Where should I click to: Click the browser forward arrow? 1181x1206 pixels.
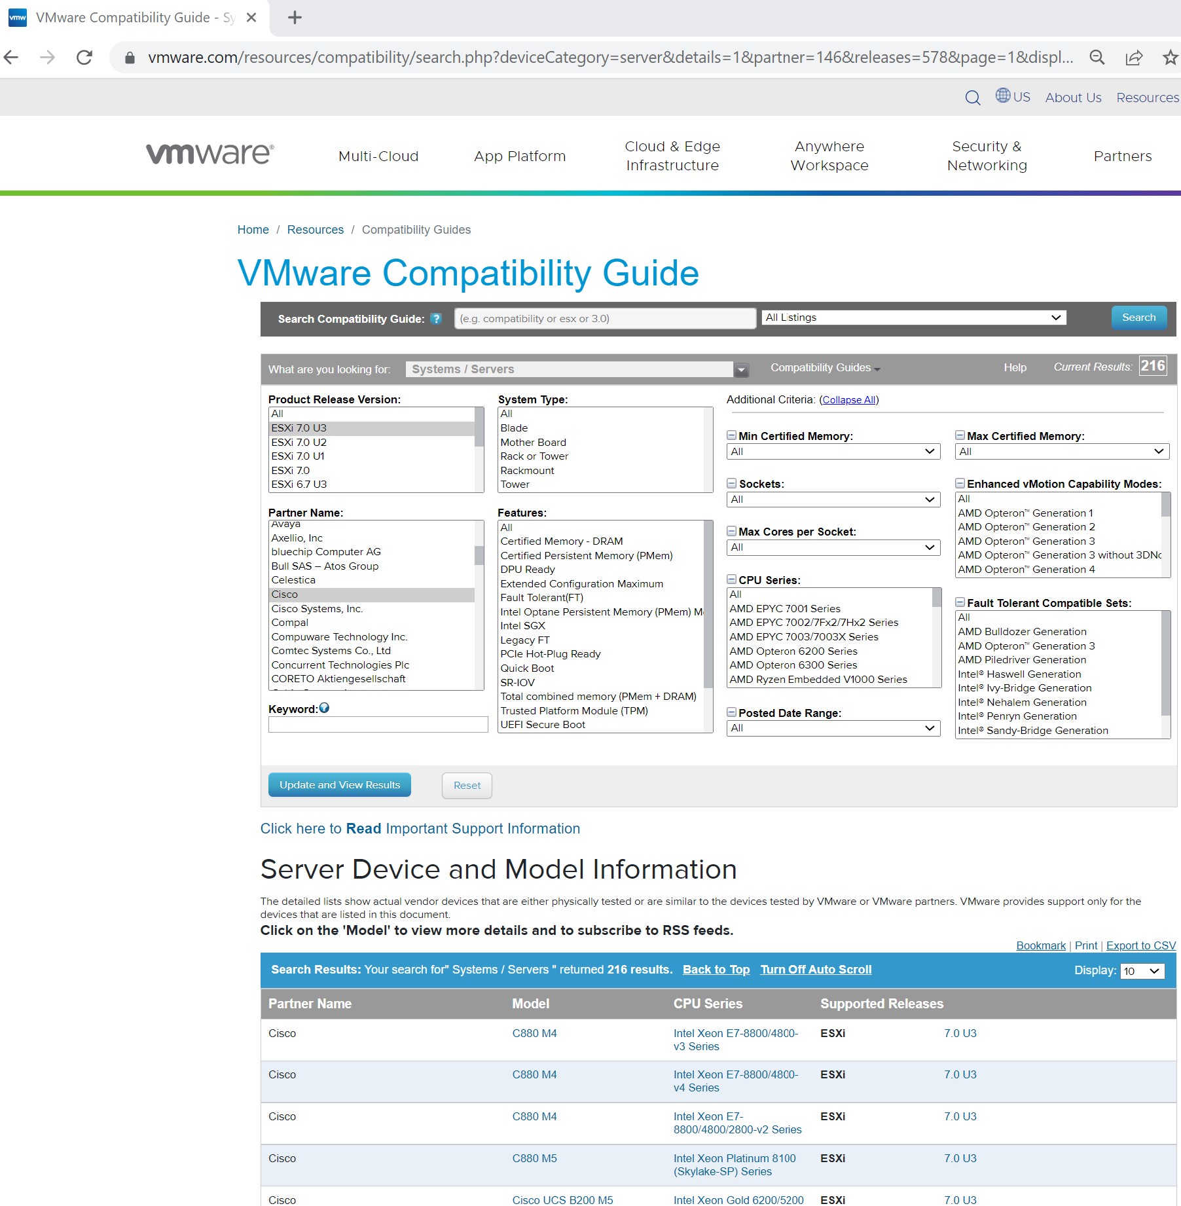(47, 58)
